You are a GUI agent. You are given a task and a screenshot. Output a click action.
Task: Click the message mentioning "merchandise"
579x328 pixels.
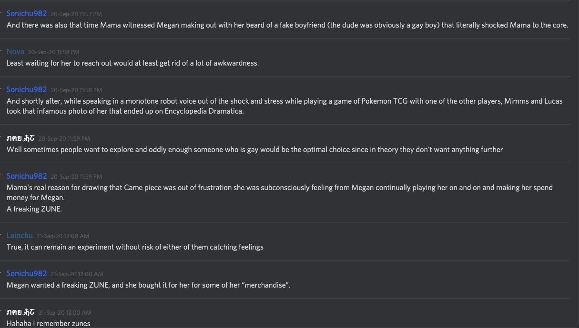pos(148,285)
